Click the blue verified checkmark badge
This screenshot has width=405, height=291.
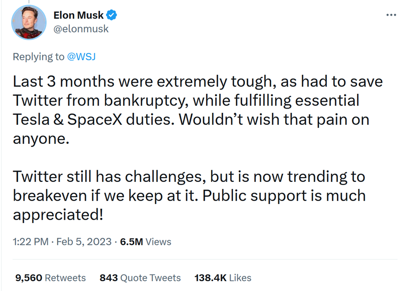coord(112,16)
